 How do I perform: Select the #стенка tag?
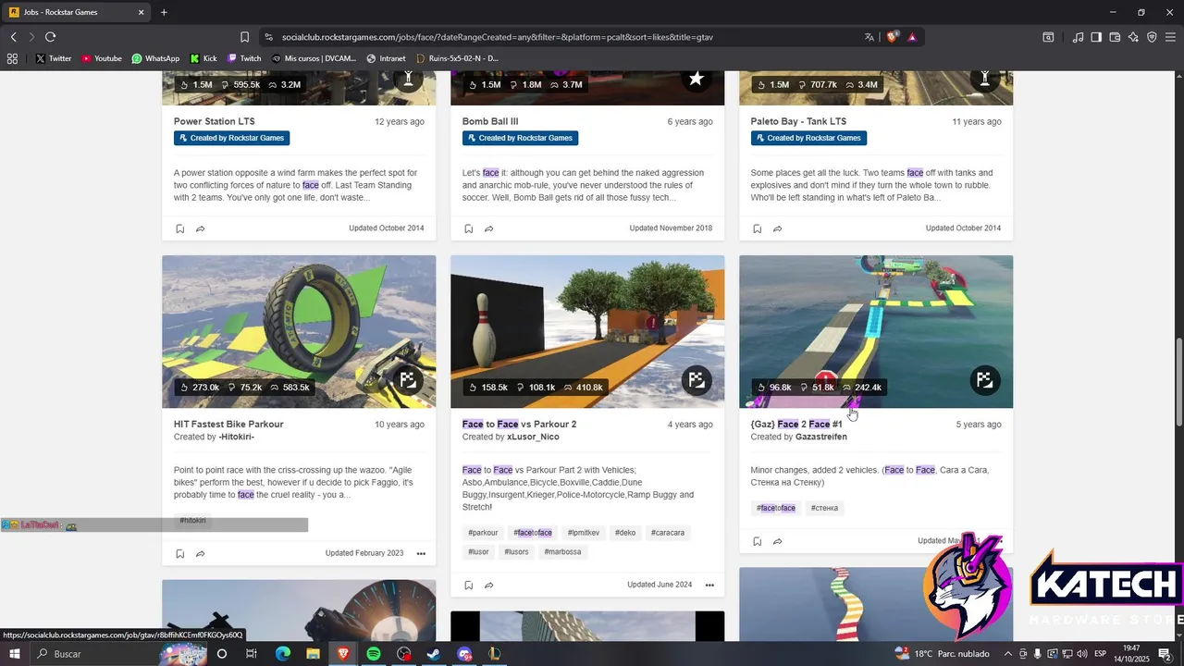[824, 508]
